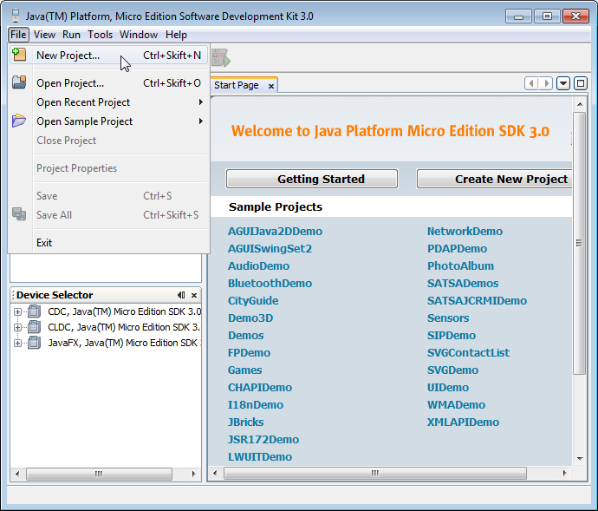Open the AGUISwingSet2 sample project
Viewport: 598px width, 511px height.
click(270, 249)
